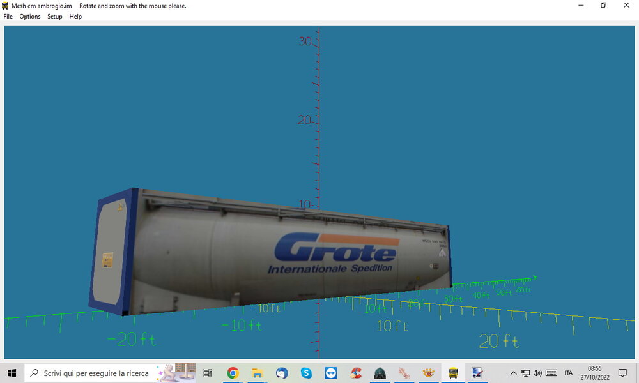The height and width of the screenshot is (383, 639).
Task: Switch to the yellow train app in taskbar
Action: pyautogui.click(x=453, y=373)
